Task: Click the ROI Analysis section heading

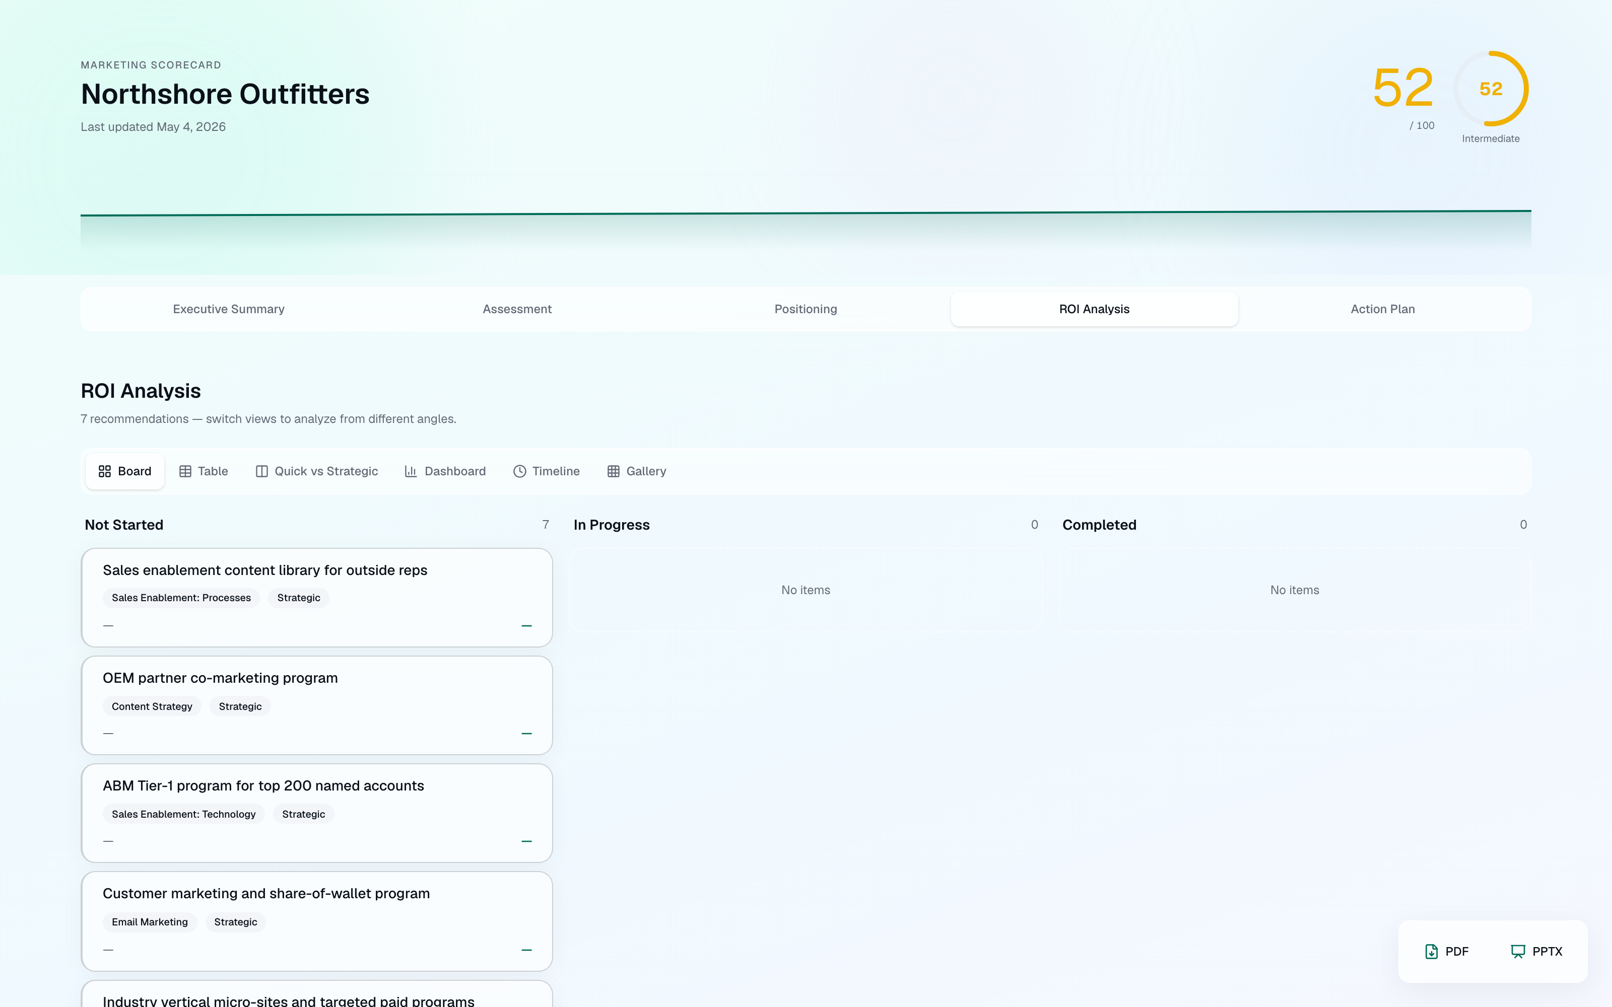Action: [x=141, y=391]
